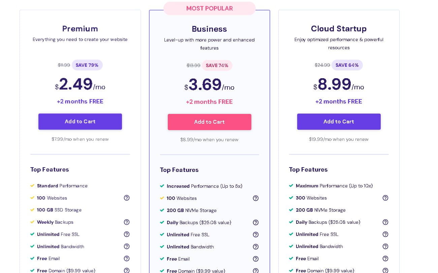Add Premium plan to cart
438x273 pixels.
(80, 122)
